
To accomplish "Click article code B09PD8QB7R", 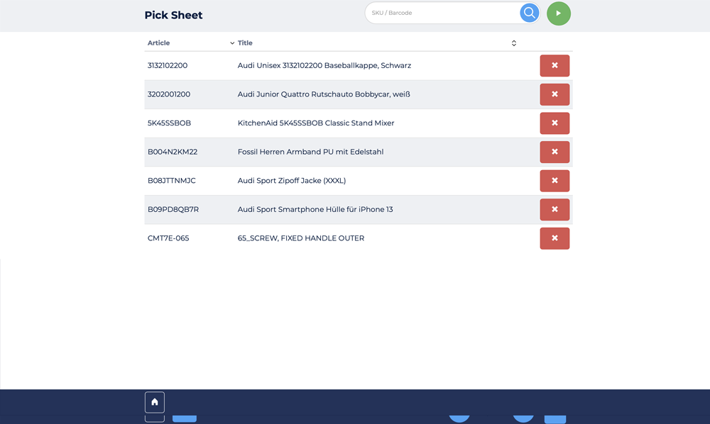I will (x=173, y=210).
